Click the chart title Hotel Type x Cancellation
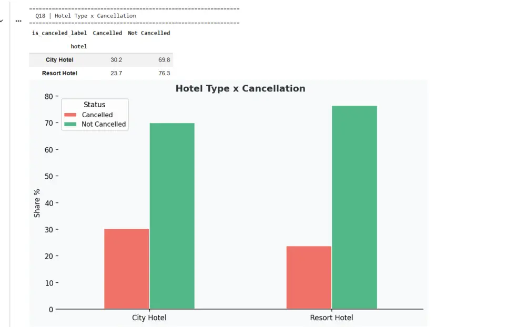526x327 pixels. click(240, 88)
